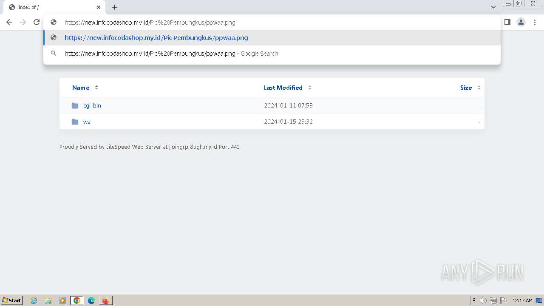This screenshot has height=306, width=544.
Task: Launch Firefox from the taskbar
Action: 105,300
